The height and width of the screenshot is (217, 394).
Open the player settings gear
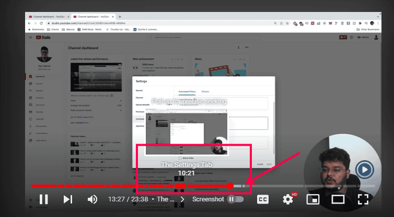pyautogui.click(x=287, y=199)
